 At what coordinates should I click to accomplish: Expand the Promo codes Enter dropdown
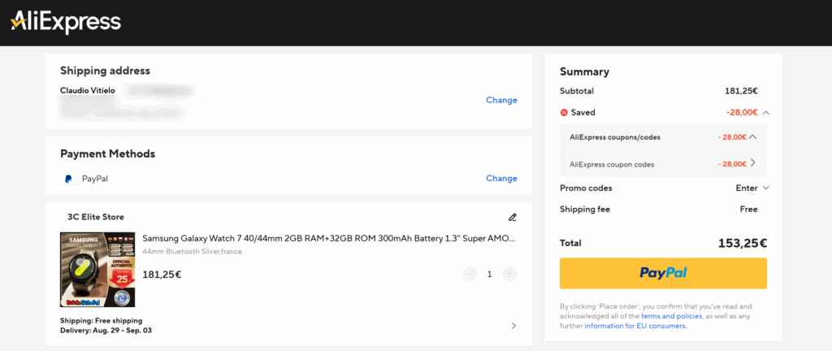pyautogui.click(x=765, y=188)
